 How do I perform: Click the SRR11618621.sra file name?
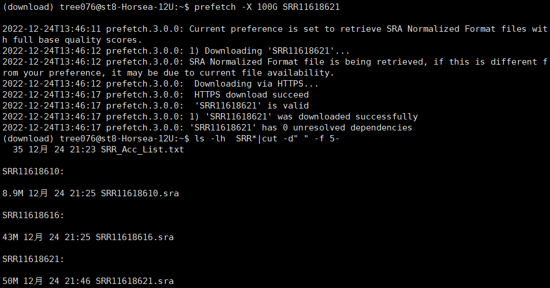point(134,281)
